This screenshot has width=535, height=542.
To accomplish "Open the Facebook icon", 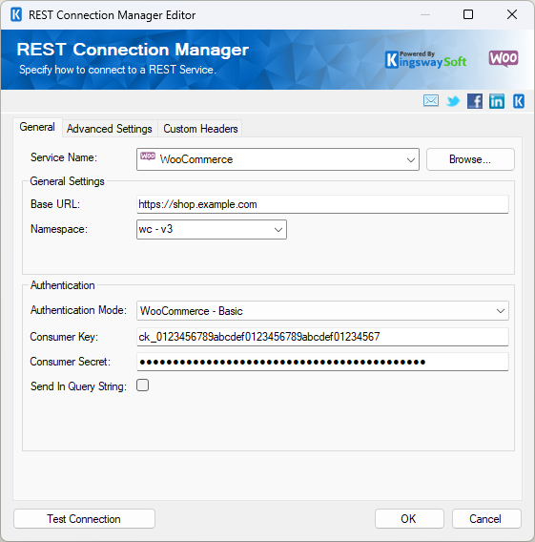I will tap(475, 101).
